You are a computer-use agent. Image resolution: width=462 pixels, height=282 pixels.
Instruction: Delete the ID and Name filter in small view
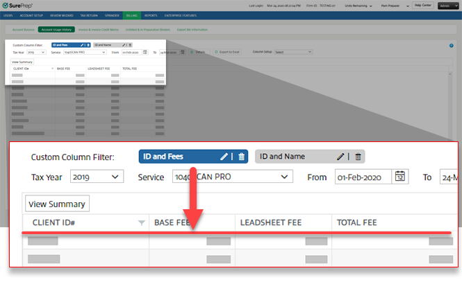130,45
